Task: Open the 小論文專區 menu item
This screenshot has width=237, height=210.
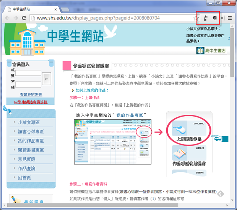Action: click(29, 122)
